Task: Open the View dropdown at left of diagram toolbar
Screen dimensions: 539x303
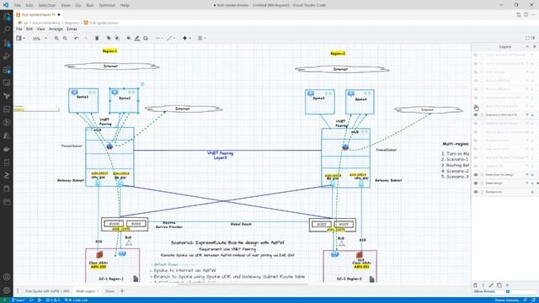Action: (x=20, y=38)
